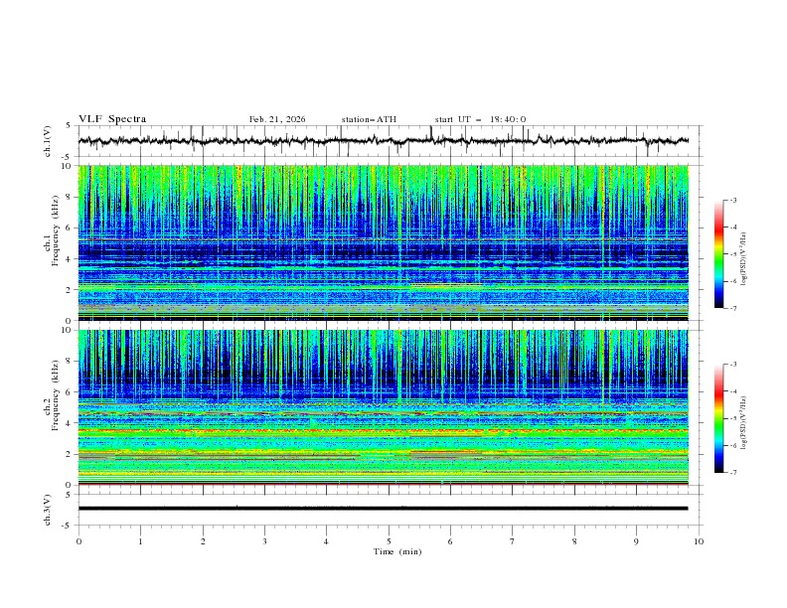Click the ch.1 colorbar "log(PSD)(V²/Hz)" label
The width and height of the screenshot is (787, 608).
[744, 259]
